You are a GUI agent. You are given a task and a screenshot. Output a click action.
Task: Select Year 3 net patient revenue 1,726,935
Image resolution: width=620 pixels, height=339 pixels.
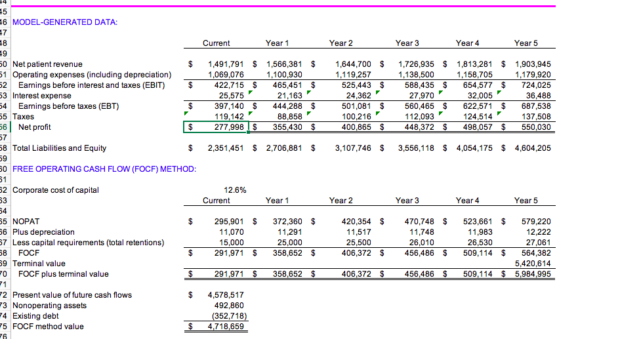(416, 64)
